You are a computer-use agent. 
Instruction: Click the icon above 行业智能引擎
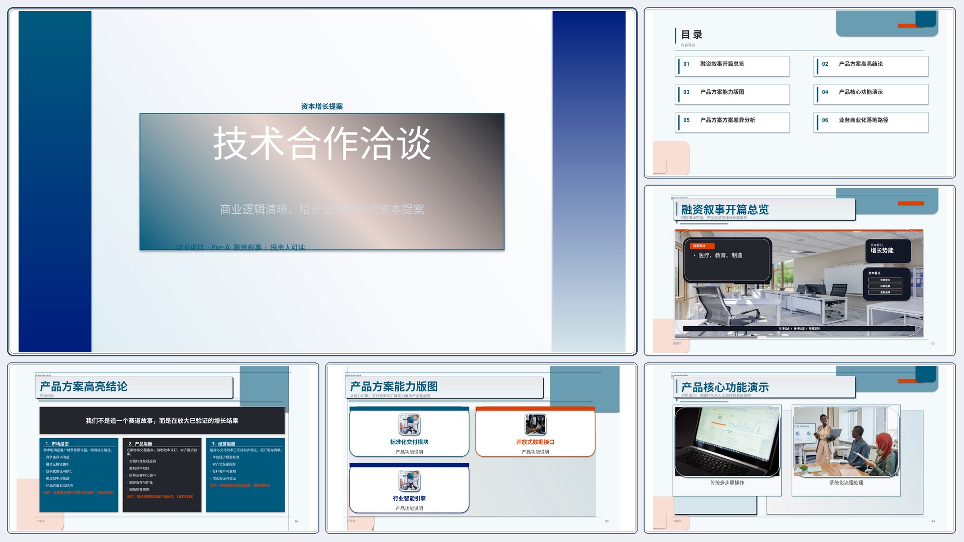[409, 481]
